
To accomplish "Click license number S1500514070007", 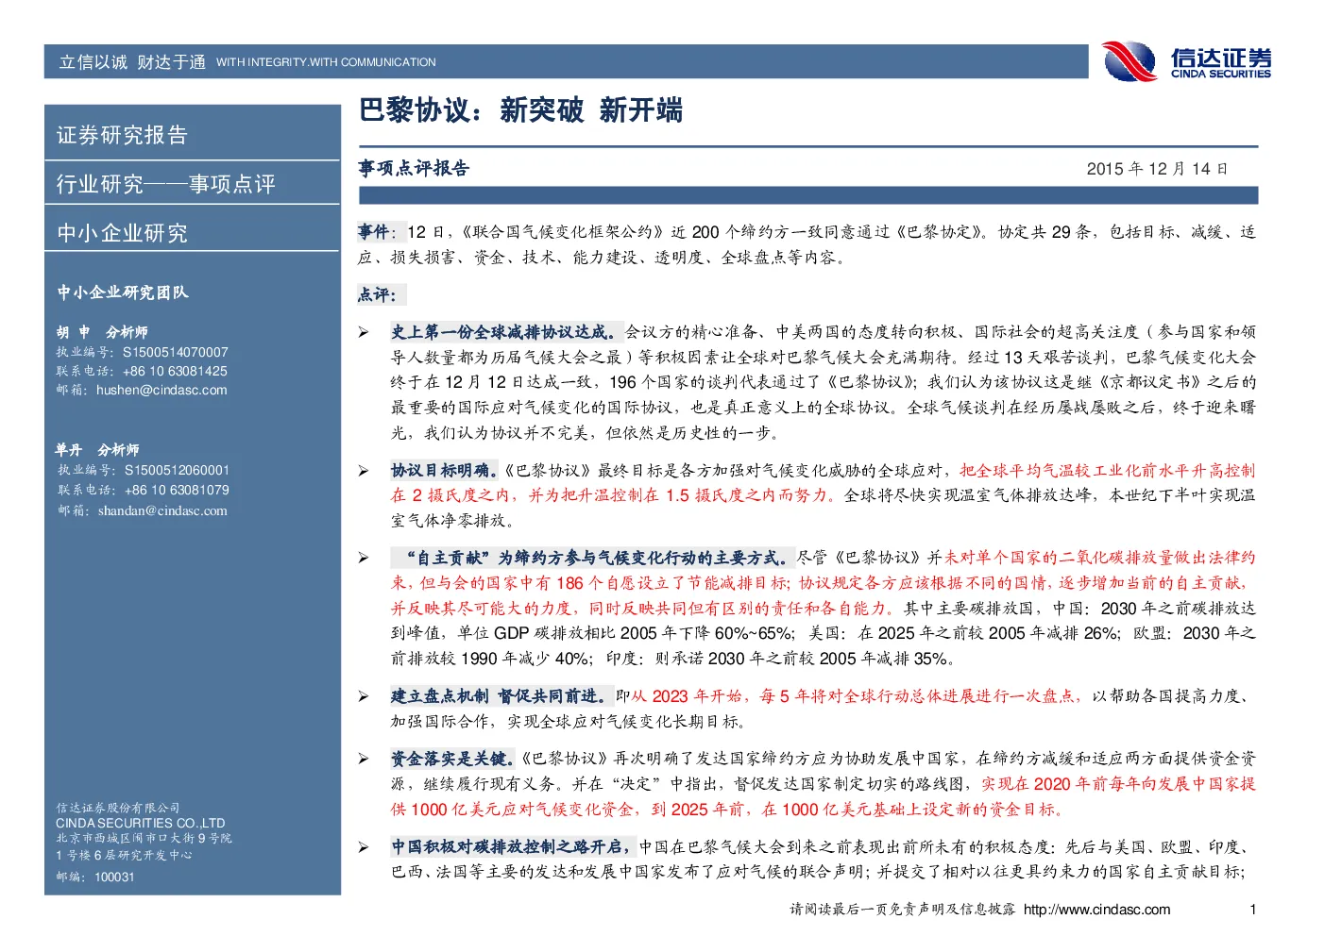I will click(x=176, y=352).
